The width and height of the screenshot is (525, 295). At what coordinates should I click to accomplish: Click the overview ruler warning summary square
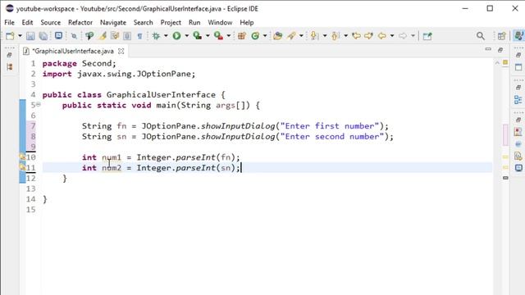[x=505, y=62]
